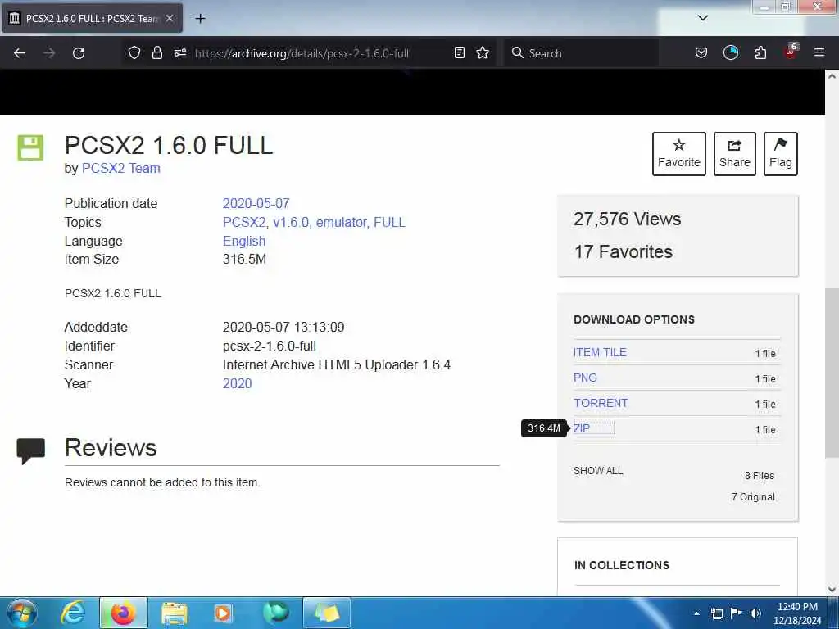The image size is (839, 629).
Task: Open Windows Explorer folder from taskbar
Action: coord(174,613)
